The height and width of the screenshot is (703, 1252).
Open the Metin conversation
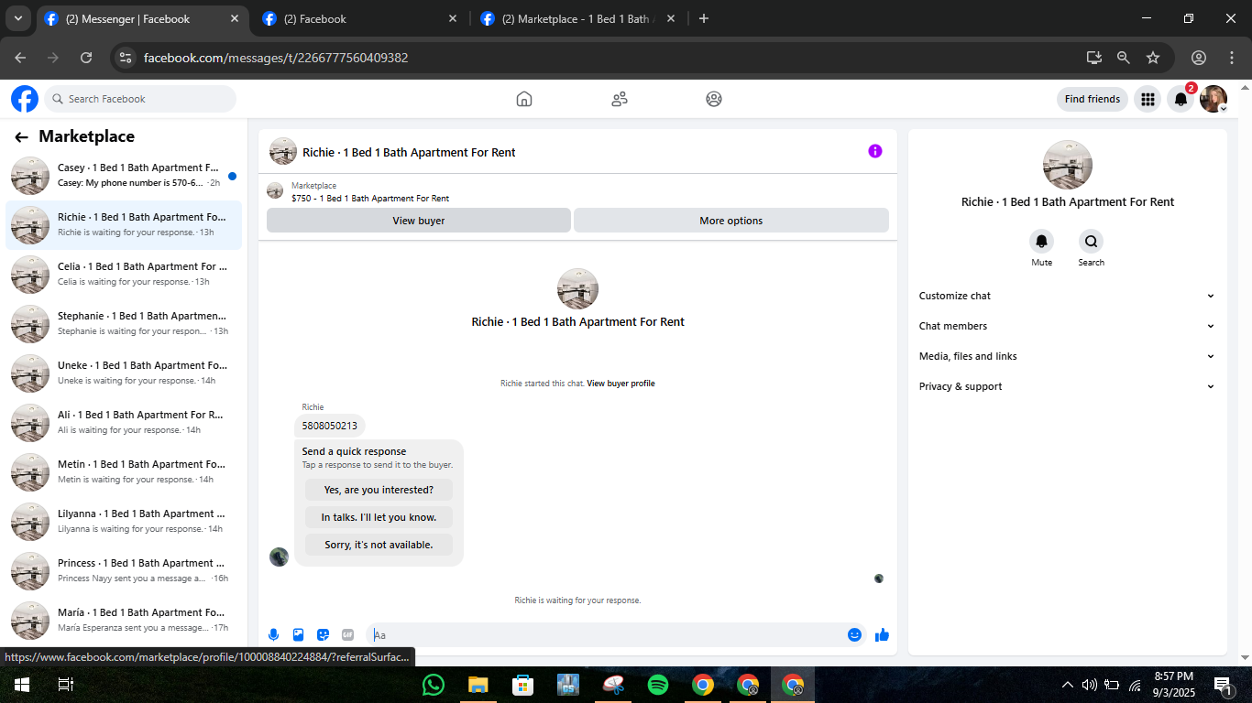(124, 472)
